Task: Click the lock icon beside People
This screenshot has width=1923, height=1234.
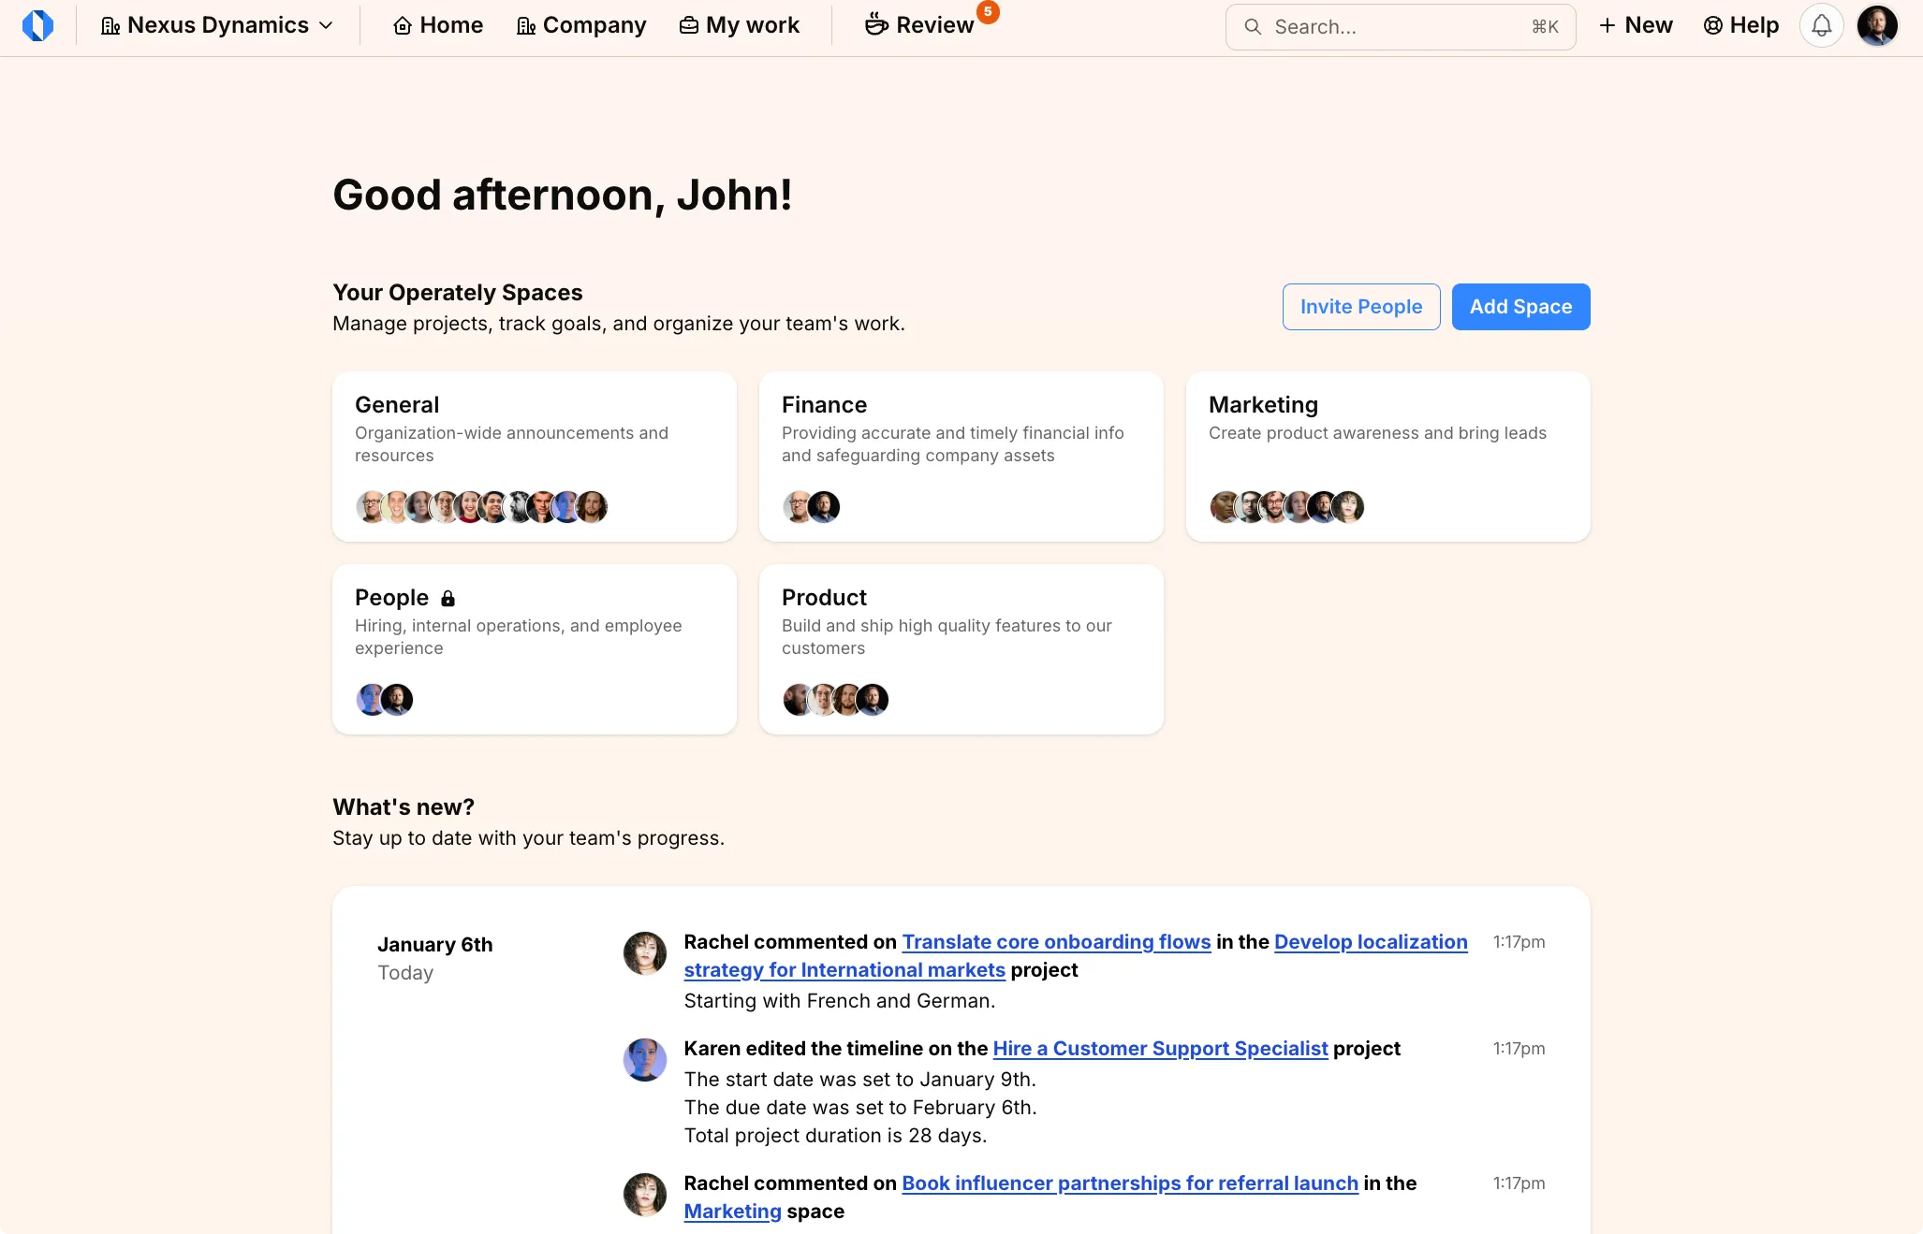Action: click(x=448, y=599)
